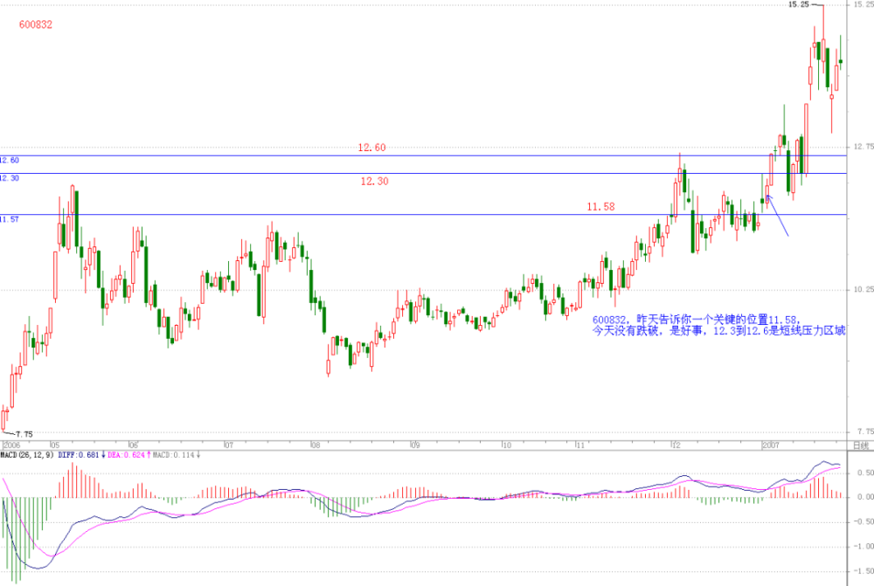Click 0.00 on the MACD axis
The width and height of the screenshot is (874, 586).
[x=865, y=497]
